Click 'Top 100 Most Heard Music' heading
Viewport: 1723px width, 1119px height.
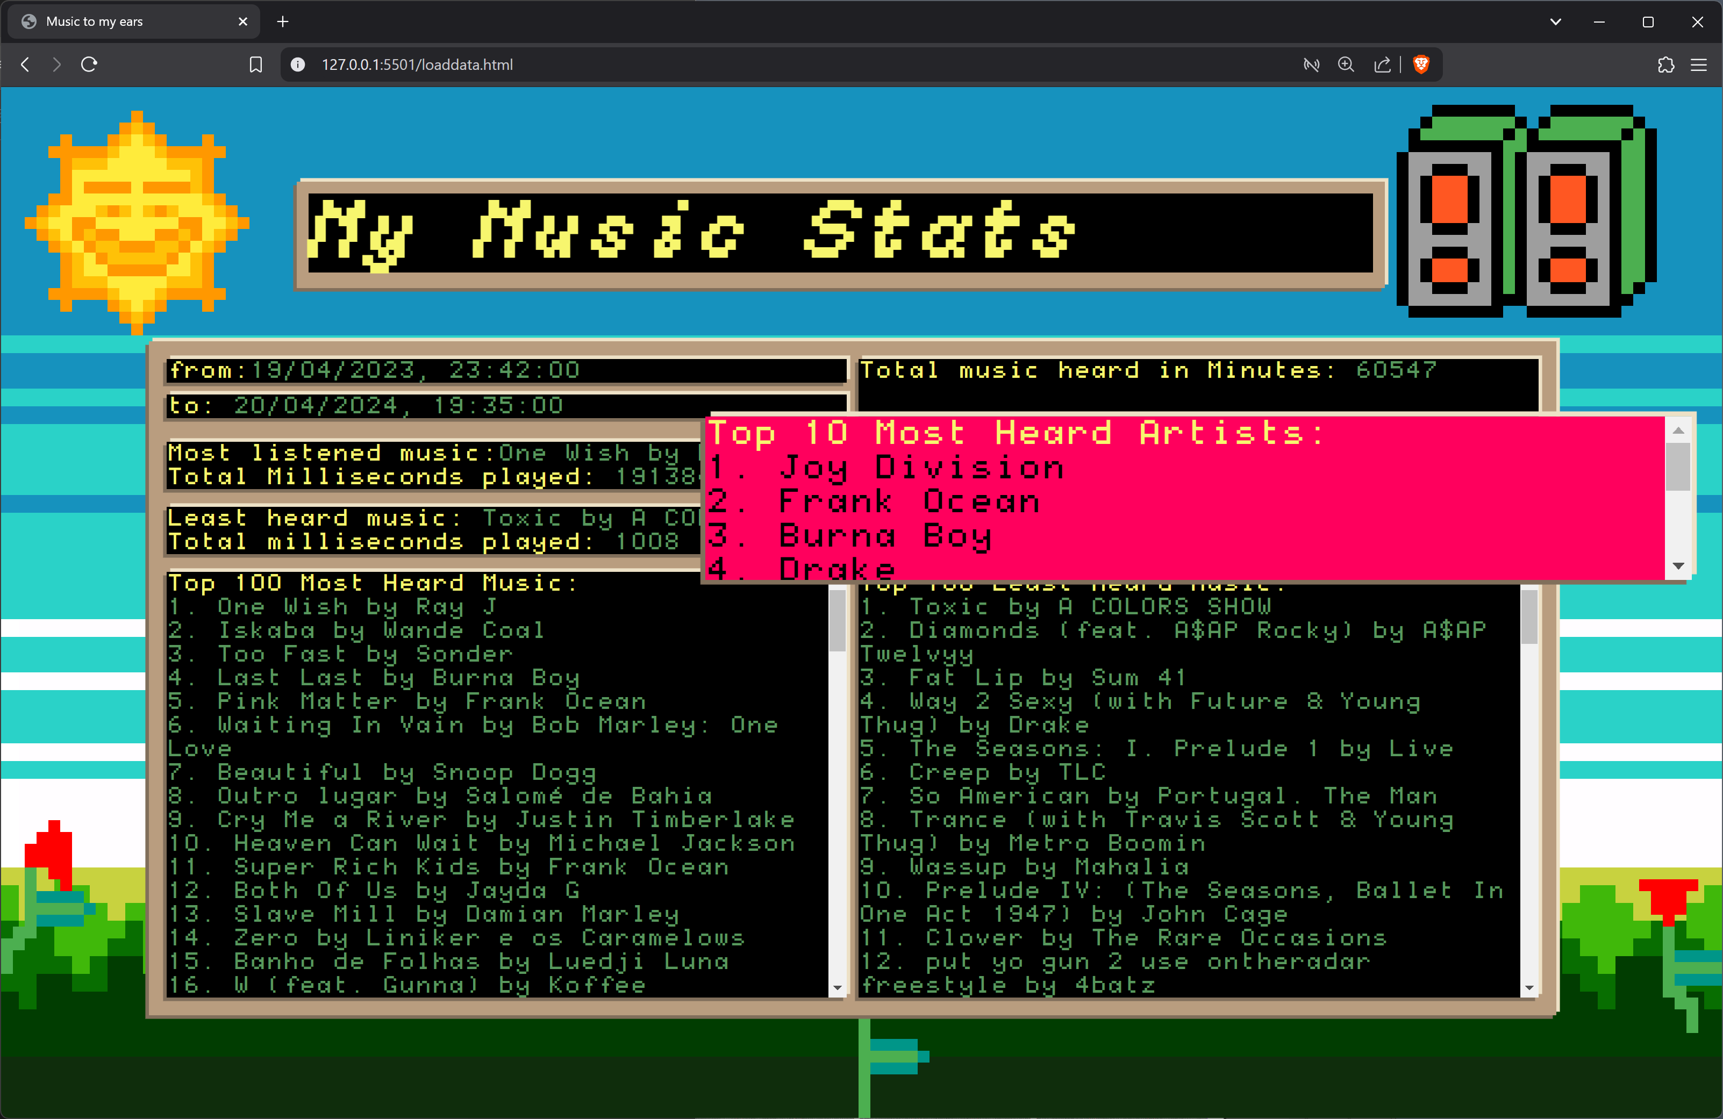(x=373, y=583)
